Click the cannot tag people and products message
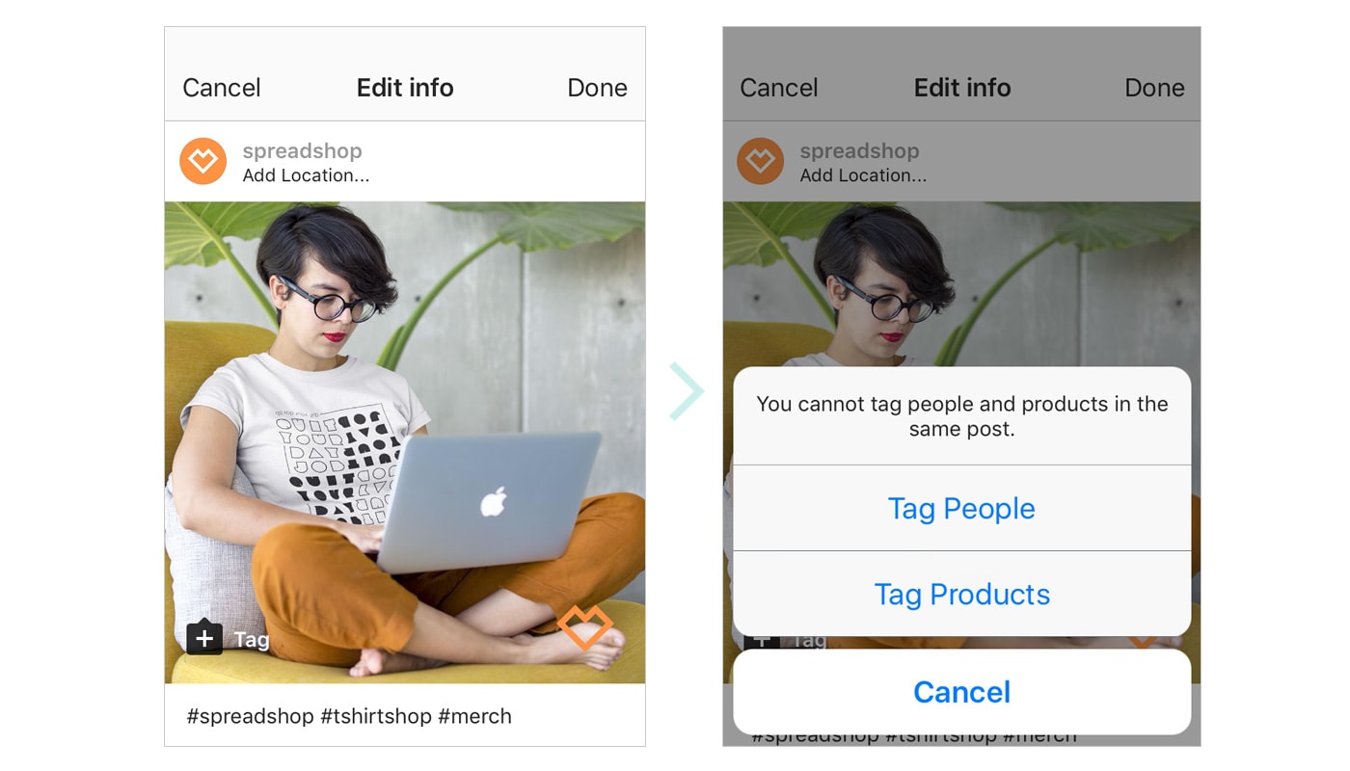This screenshot has width=1350, height=771. point(961,416)
